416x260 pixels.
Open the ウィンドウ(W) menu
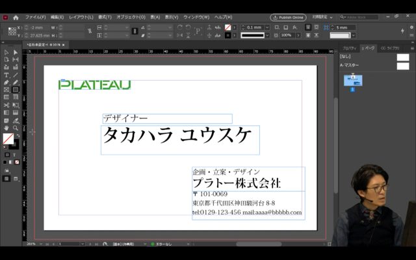pos(196,18)
